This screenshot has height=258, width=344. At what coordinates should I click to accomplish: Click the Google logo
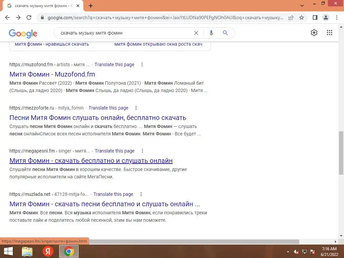pyautogui.click(x=23, y=33)
